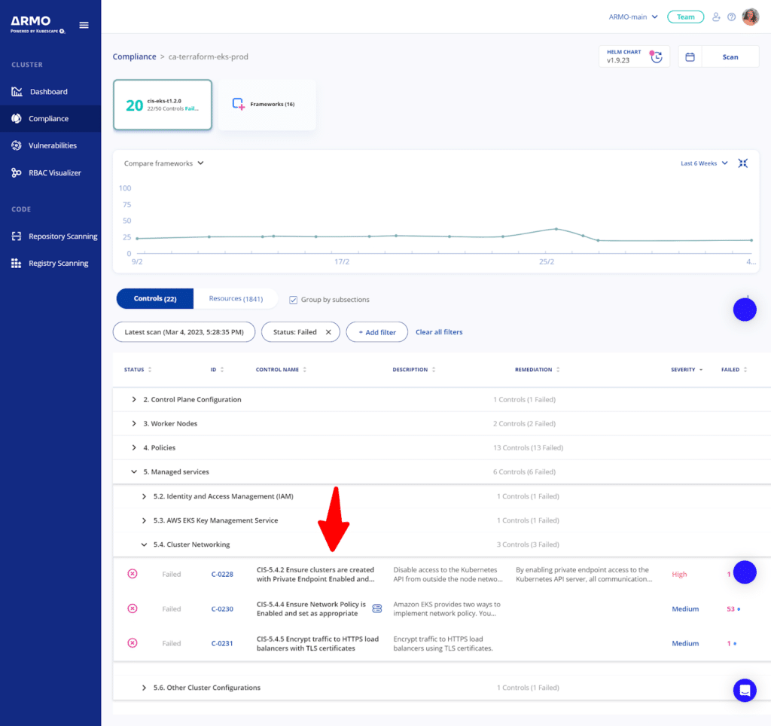Select Compliance in the sidebar

point(50,118)
